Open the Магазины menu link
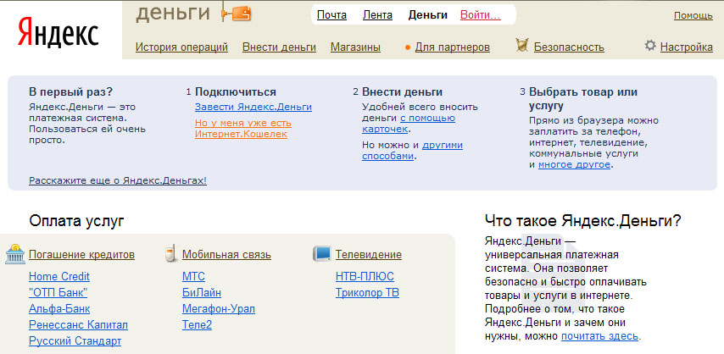724x354 pixels. (x=355, y=47)
